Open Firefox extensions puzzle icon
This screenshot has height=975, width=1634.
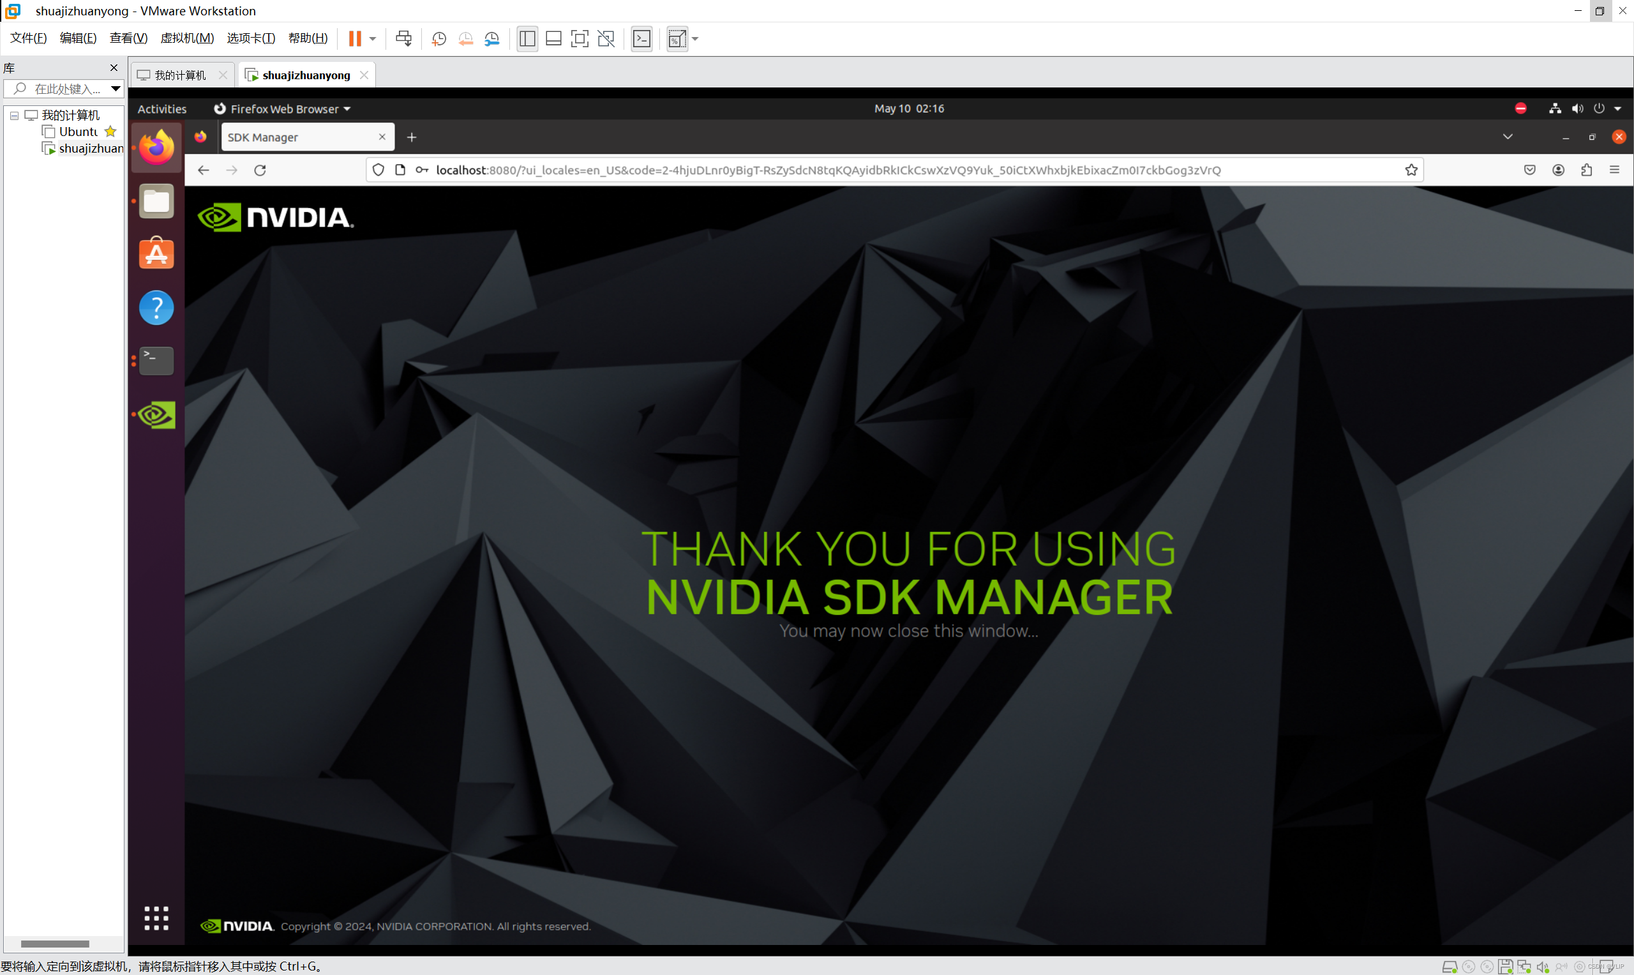pos(1586,170)
